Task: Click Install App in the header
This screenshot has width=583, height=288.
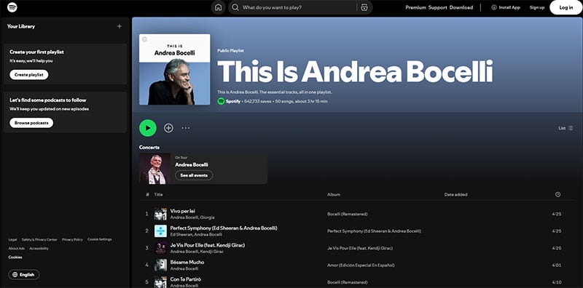Action: click(x=506, y=7)
